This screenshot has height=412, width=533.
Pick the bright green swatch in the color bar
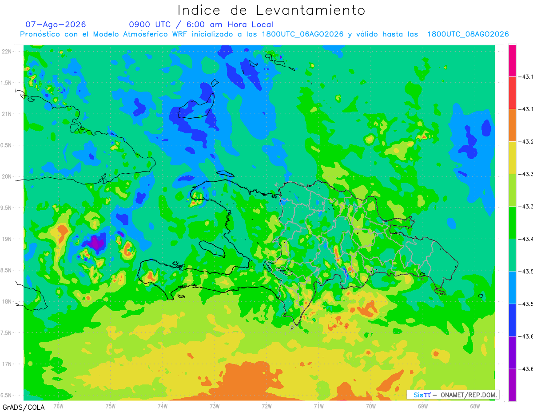[x=512, y=223]
